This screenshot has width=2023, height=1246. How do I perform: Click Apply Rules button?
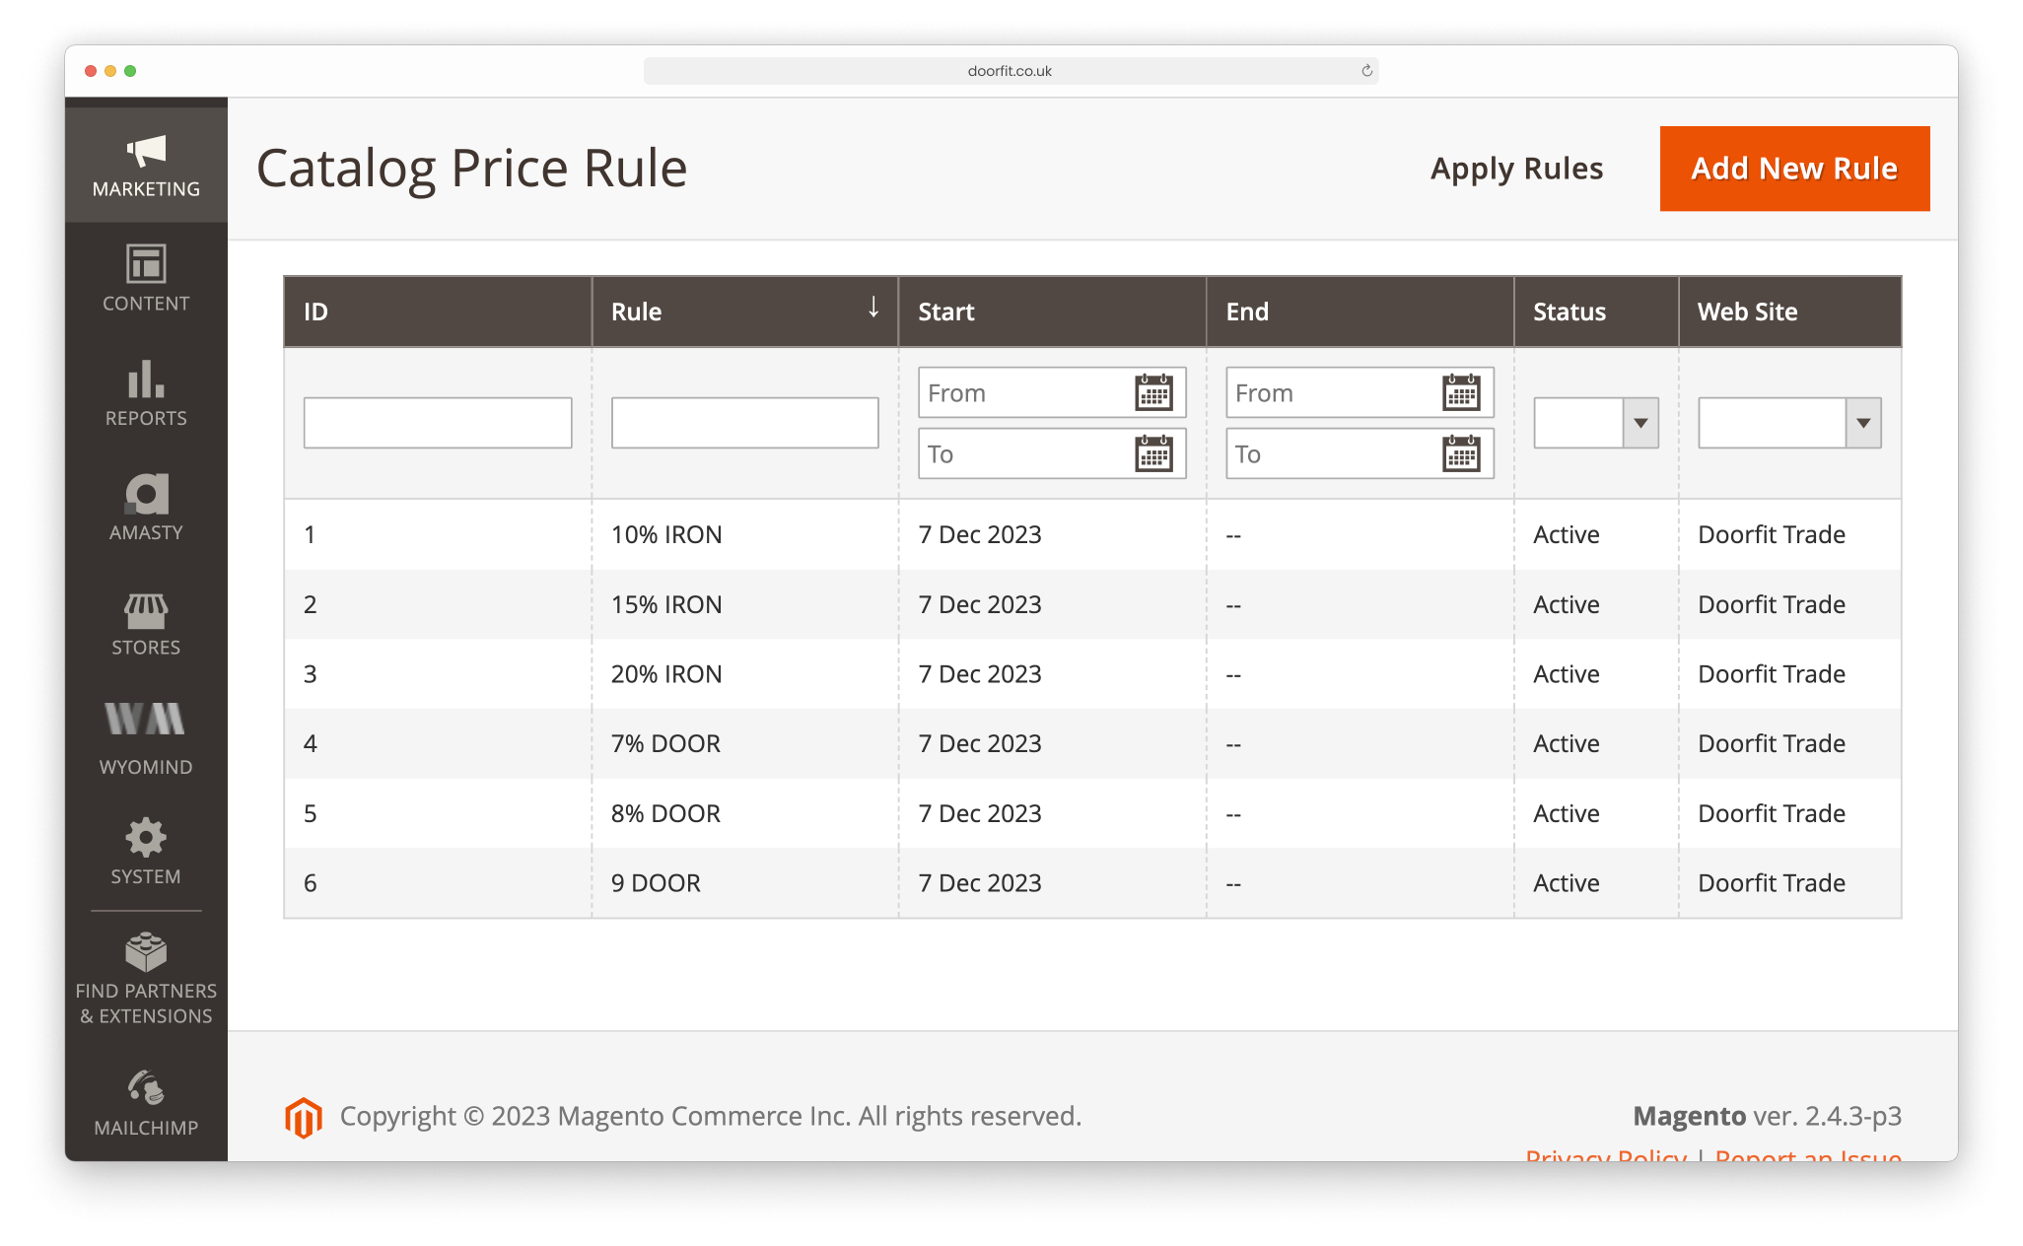tap(1517, 168)
